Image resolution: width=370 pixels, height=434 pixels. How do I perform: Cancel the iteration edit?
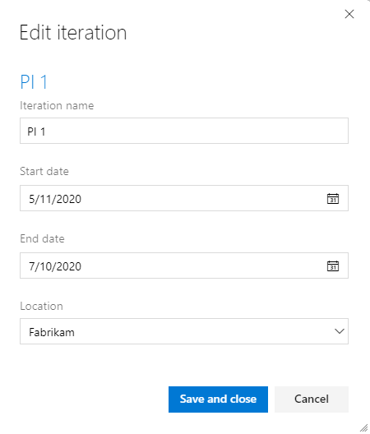point(312,399)
